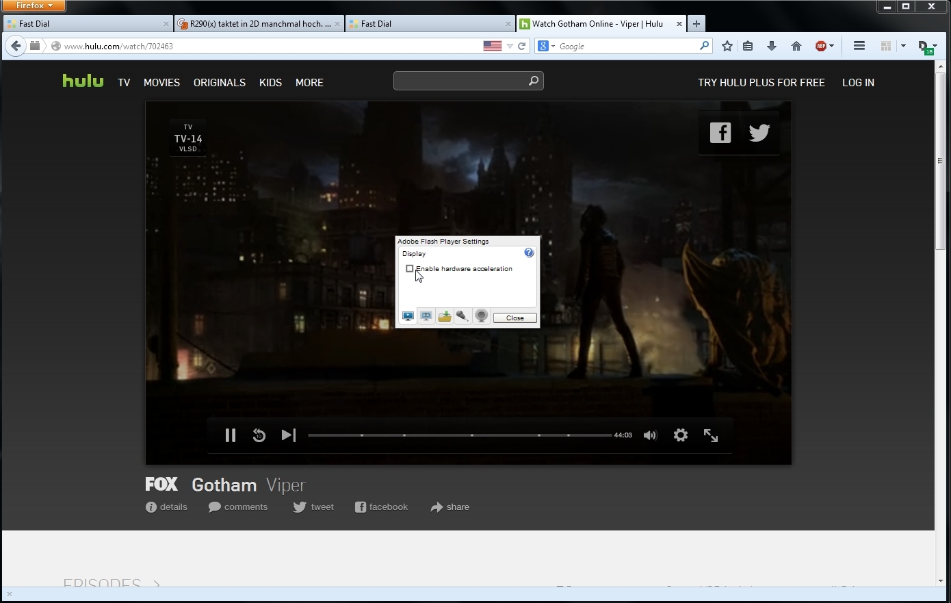Viewport: 951px width, 603px height.
Task: Rewind the video ten seconds
Action: coord(259,435)
